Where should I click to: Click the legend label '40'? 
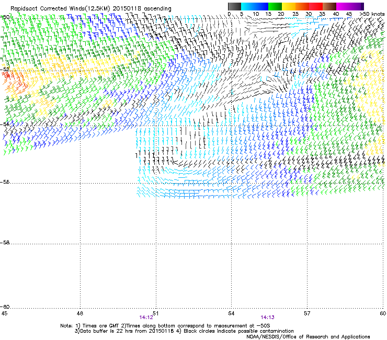coord(336,14)
